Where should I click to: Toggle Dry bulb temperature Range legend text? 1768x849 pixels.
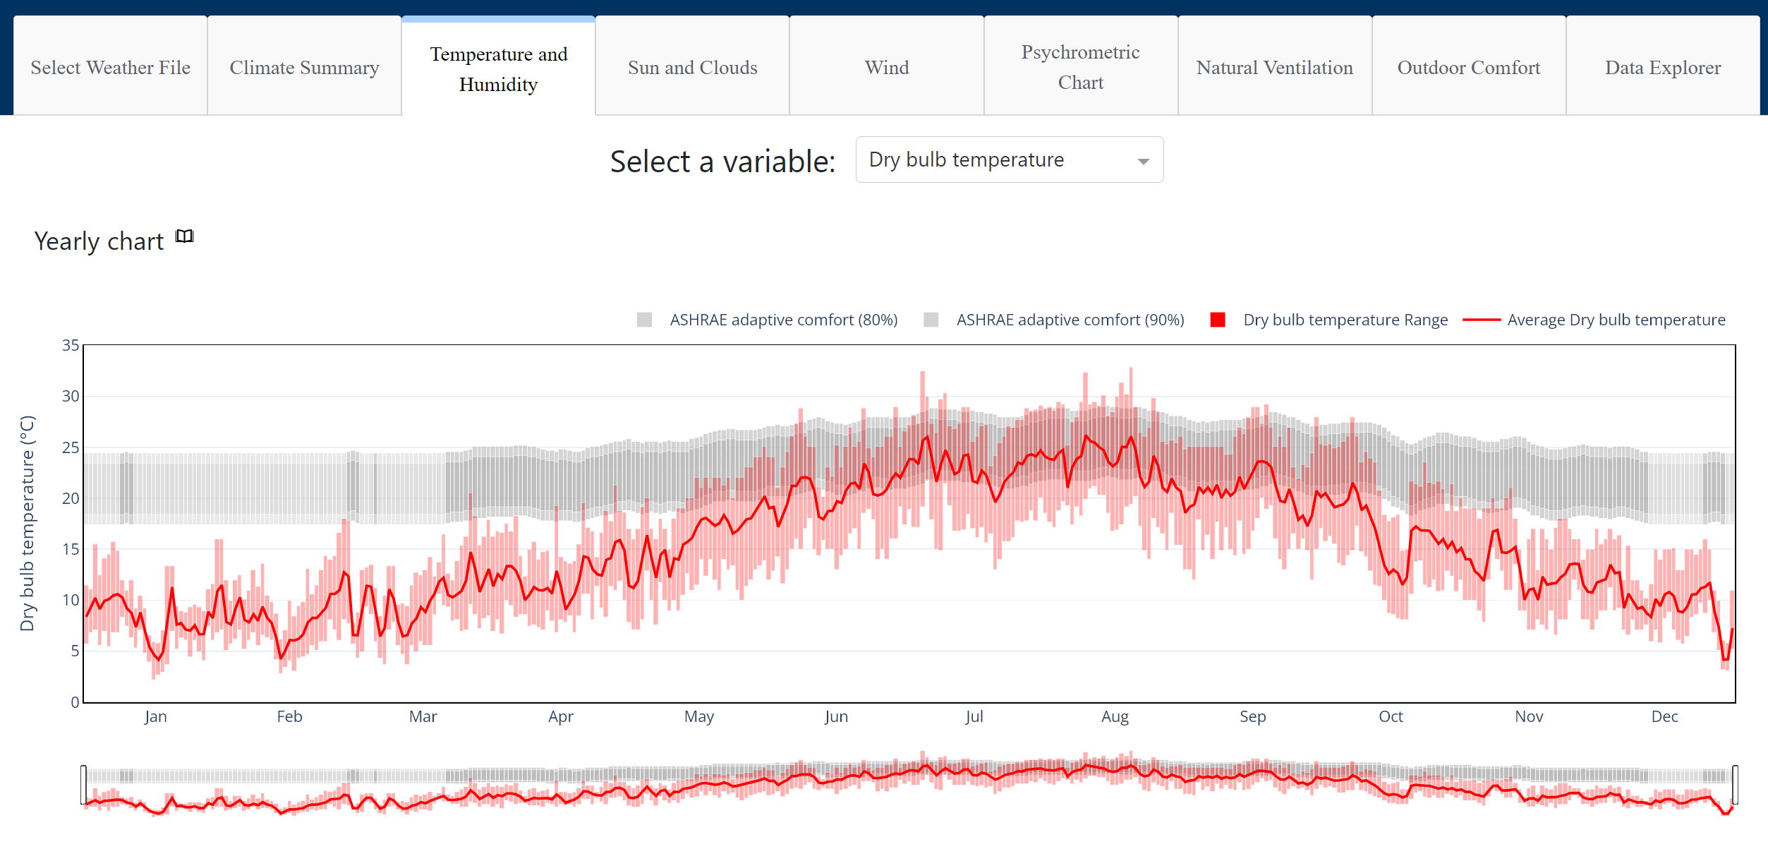point(1345,320)
